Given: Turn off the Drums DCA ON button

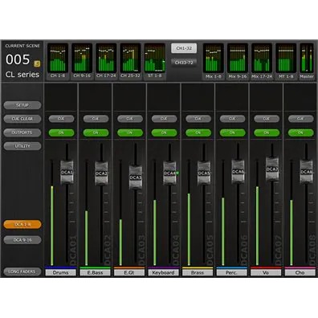Looking at the screenshot, I should (x=61, y=132).
